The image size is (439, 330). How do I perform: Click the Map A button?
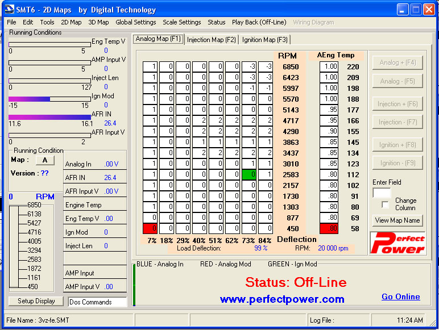[x=45, y=160]
